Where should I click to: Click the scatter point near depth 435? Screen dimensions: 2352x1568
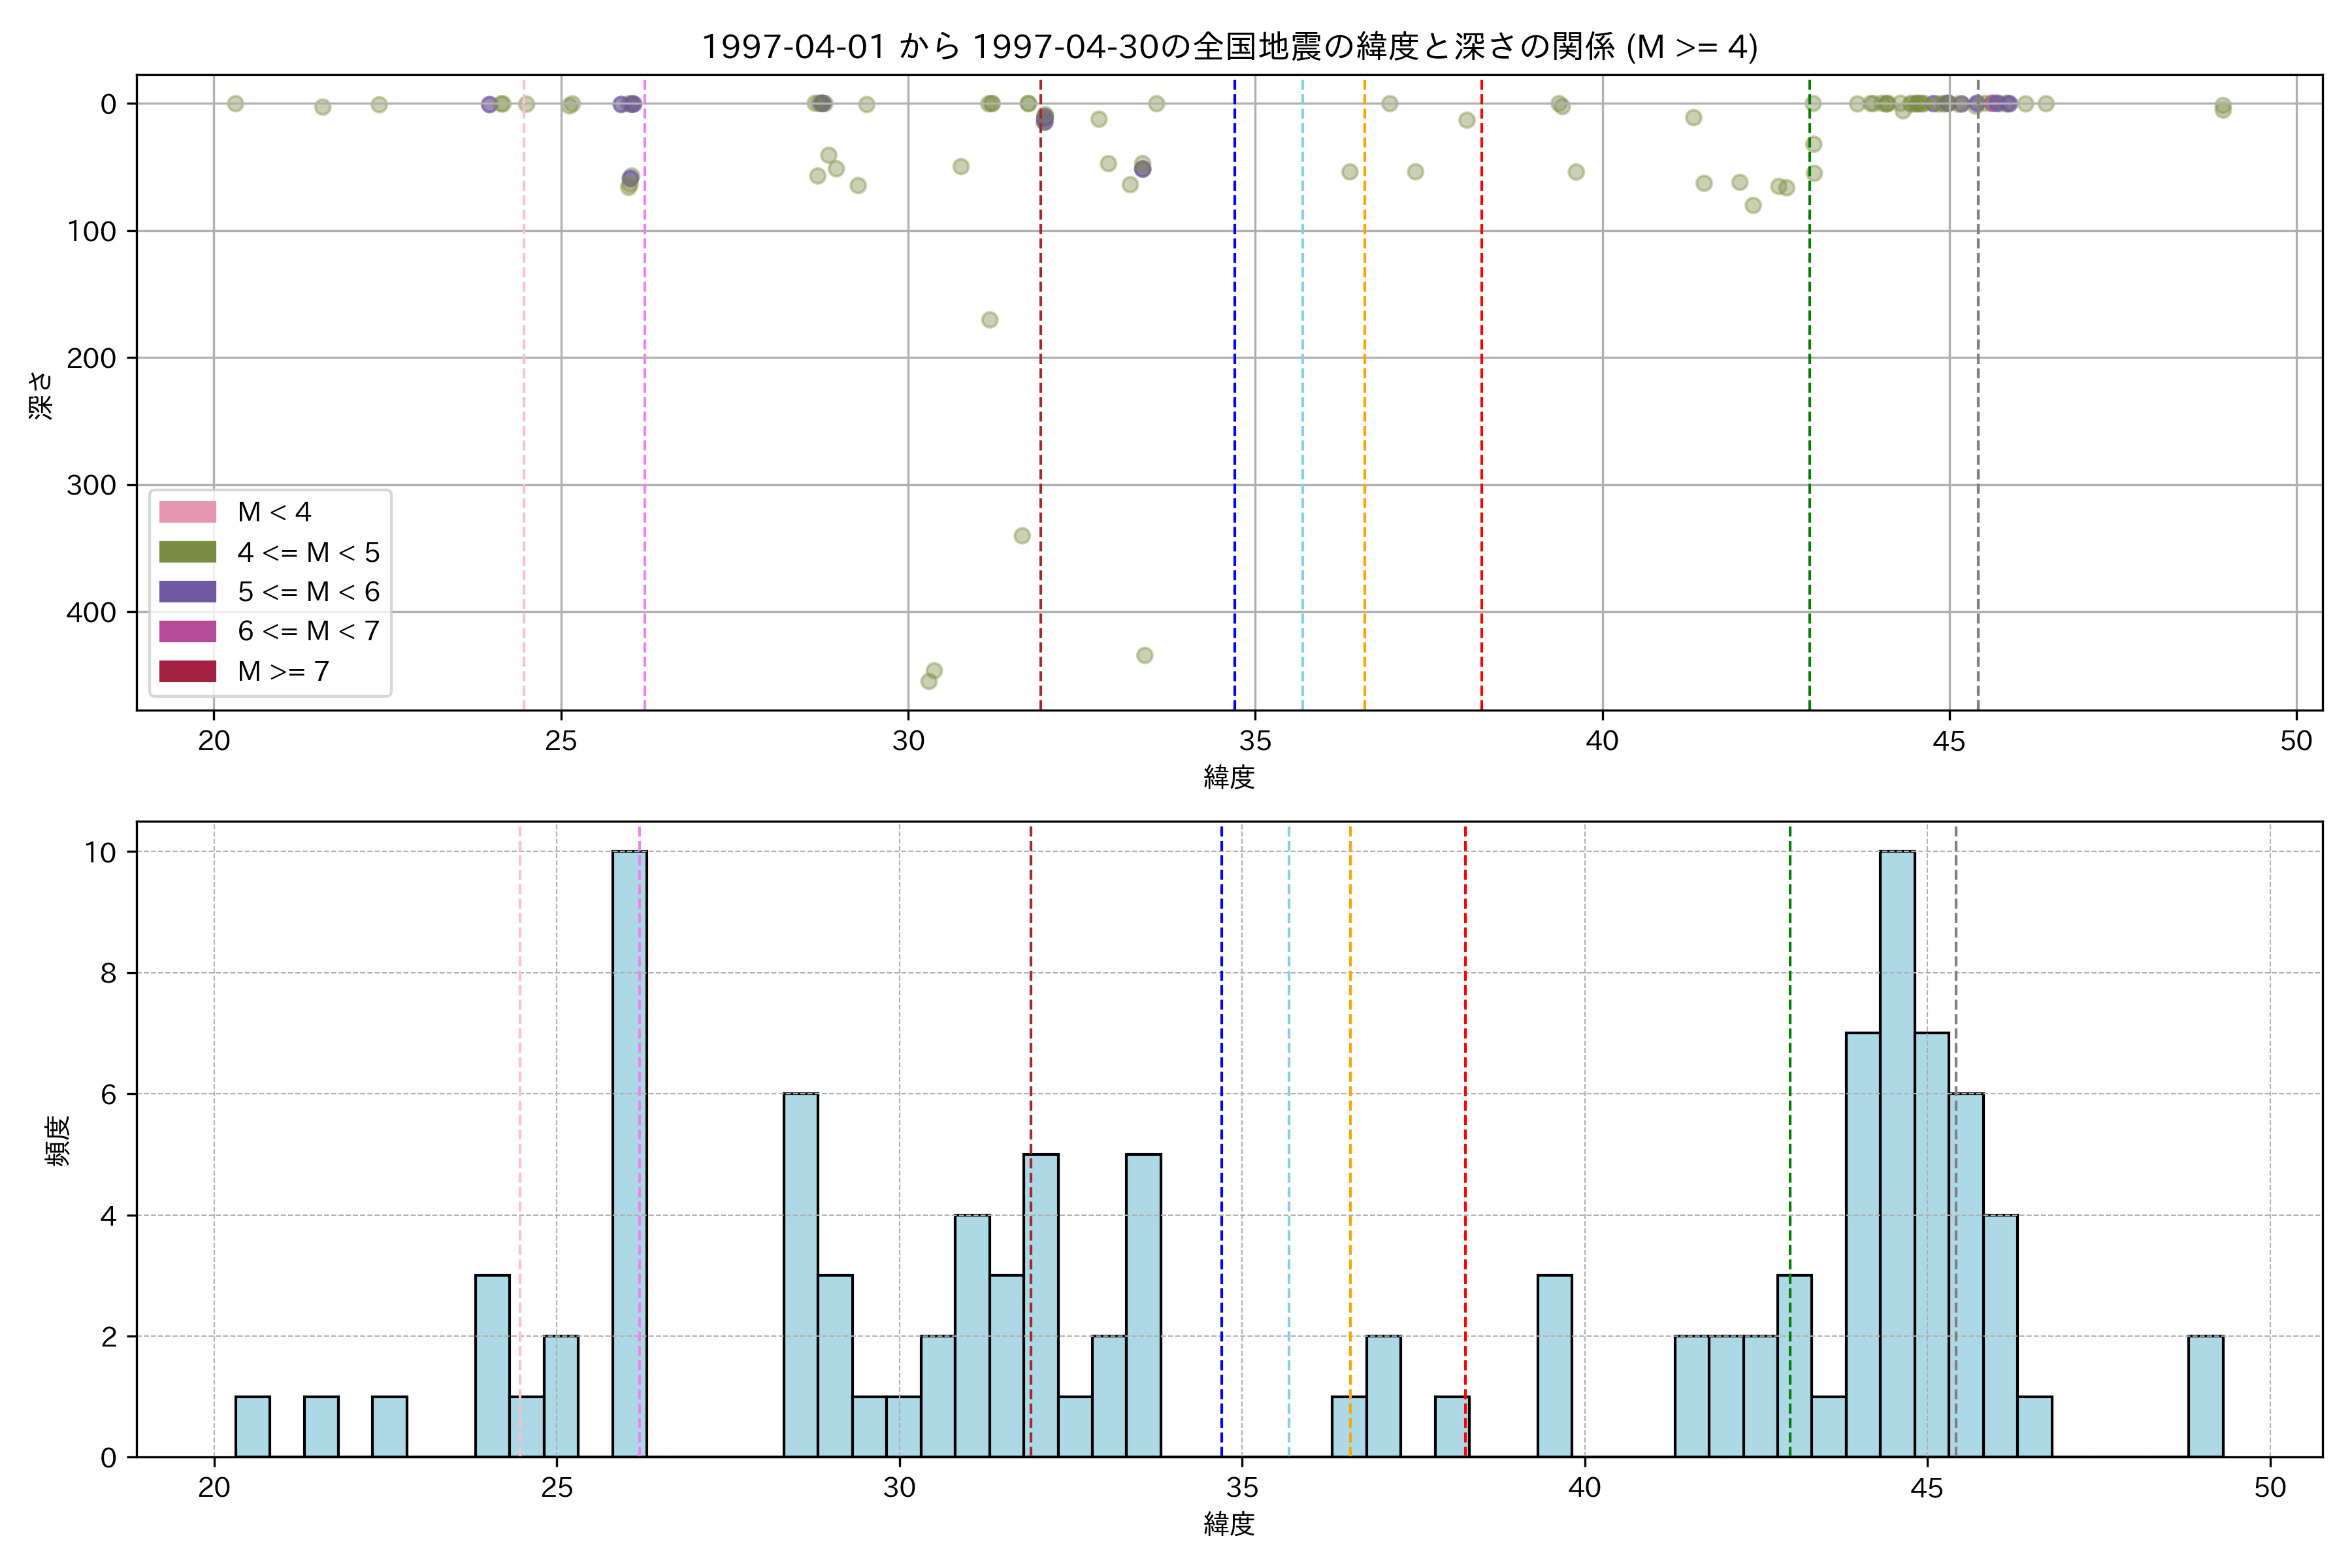coord(1145,655)
